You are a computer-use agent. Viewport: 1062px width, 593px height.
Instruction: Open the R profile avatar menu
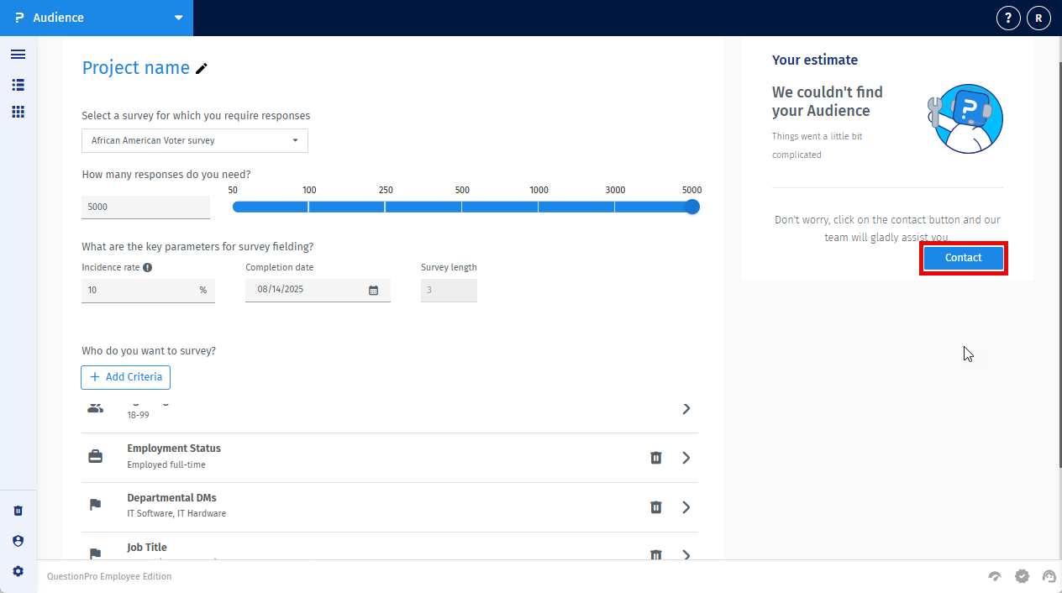(x=1038, y=18)
